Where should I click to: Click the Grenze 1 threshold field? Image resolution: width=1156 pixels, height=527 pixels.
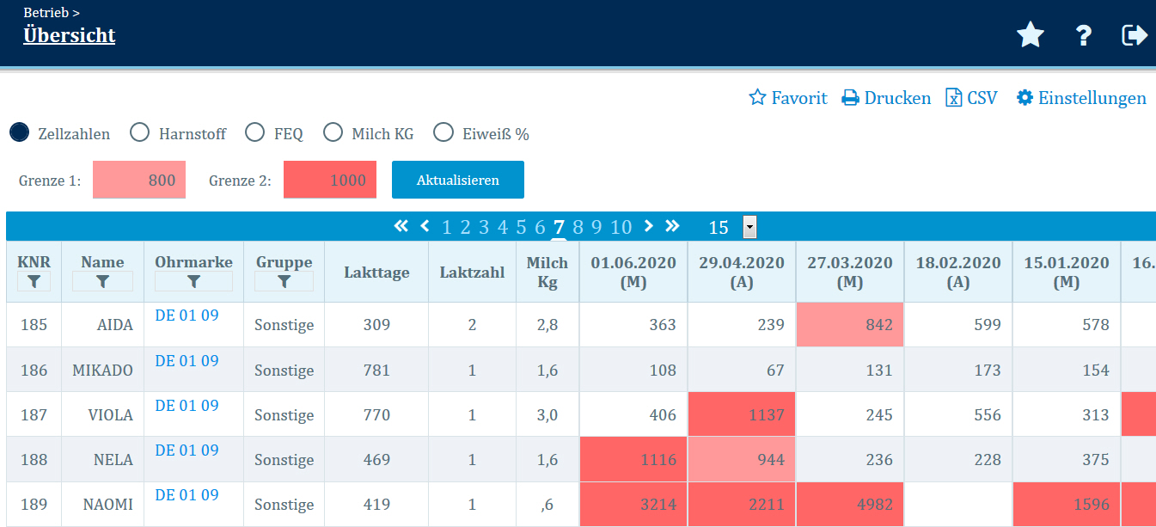click(x=139, y=181)
